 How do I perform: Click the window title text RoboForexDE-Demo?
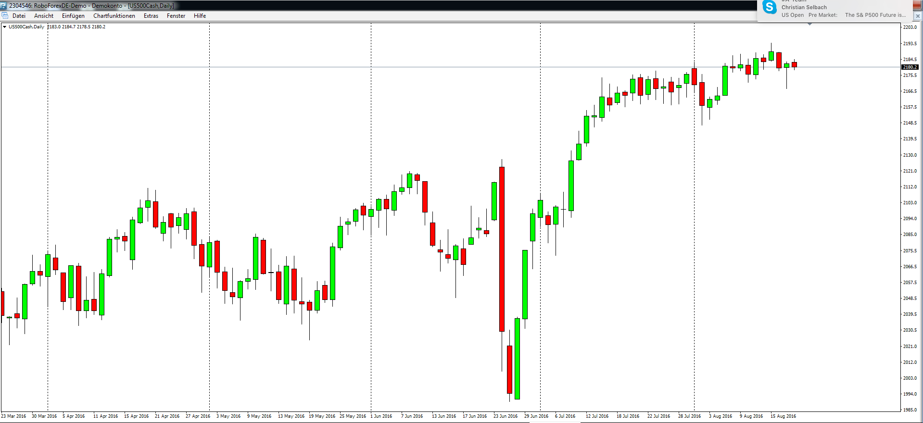tap(60, 6)
